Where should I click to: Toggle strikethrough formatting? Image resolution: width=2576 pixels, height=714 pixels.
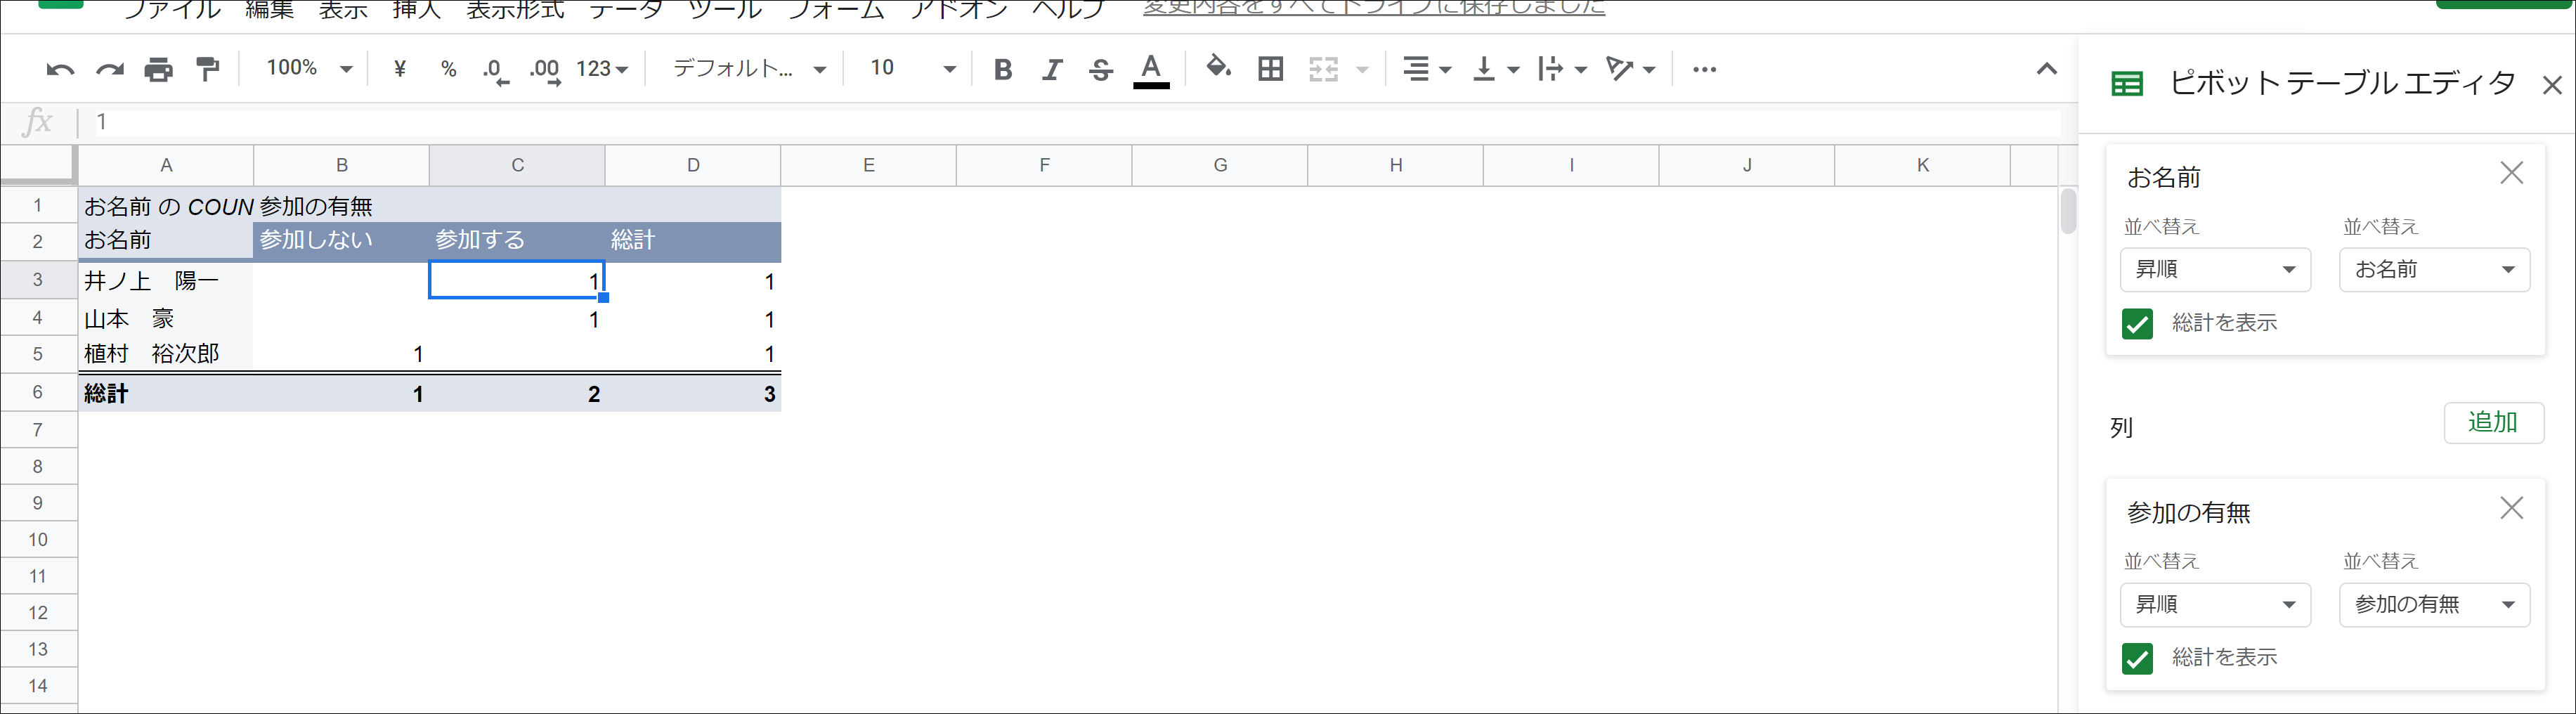tap(1101, 69)
